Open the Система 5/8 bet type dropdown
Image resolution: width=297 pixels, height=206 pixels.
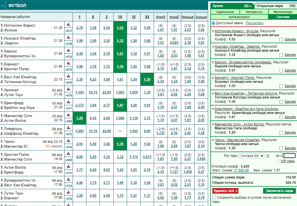click(252, 156)
